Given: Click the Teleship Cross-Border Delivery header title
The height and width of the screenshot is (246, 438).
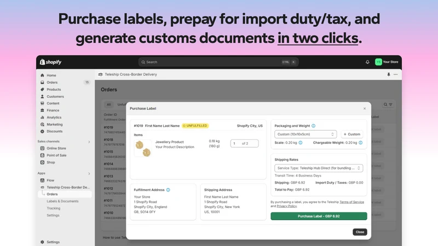Looking at the screenshot, I should point(131,74).
